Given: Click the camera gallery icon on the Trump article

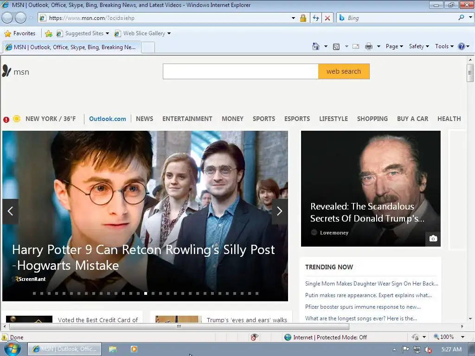Looking at the screenshot, I should point(433,239).
